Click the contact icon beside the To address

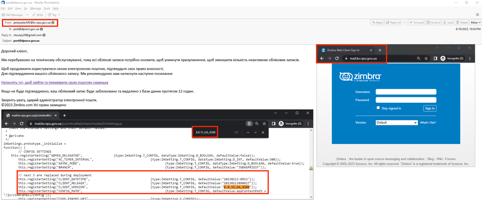click(x=41, y=29)
